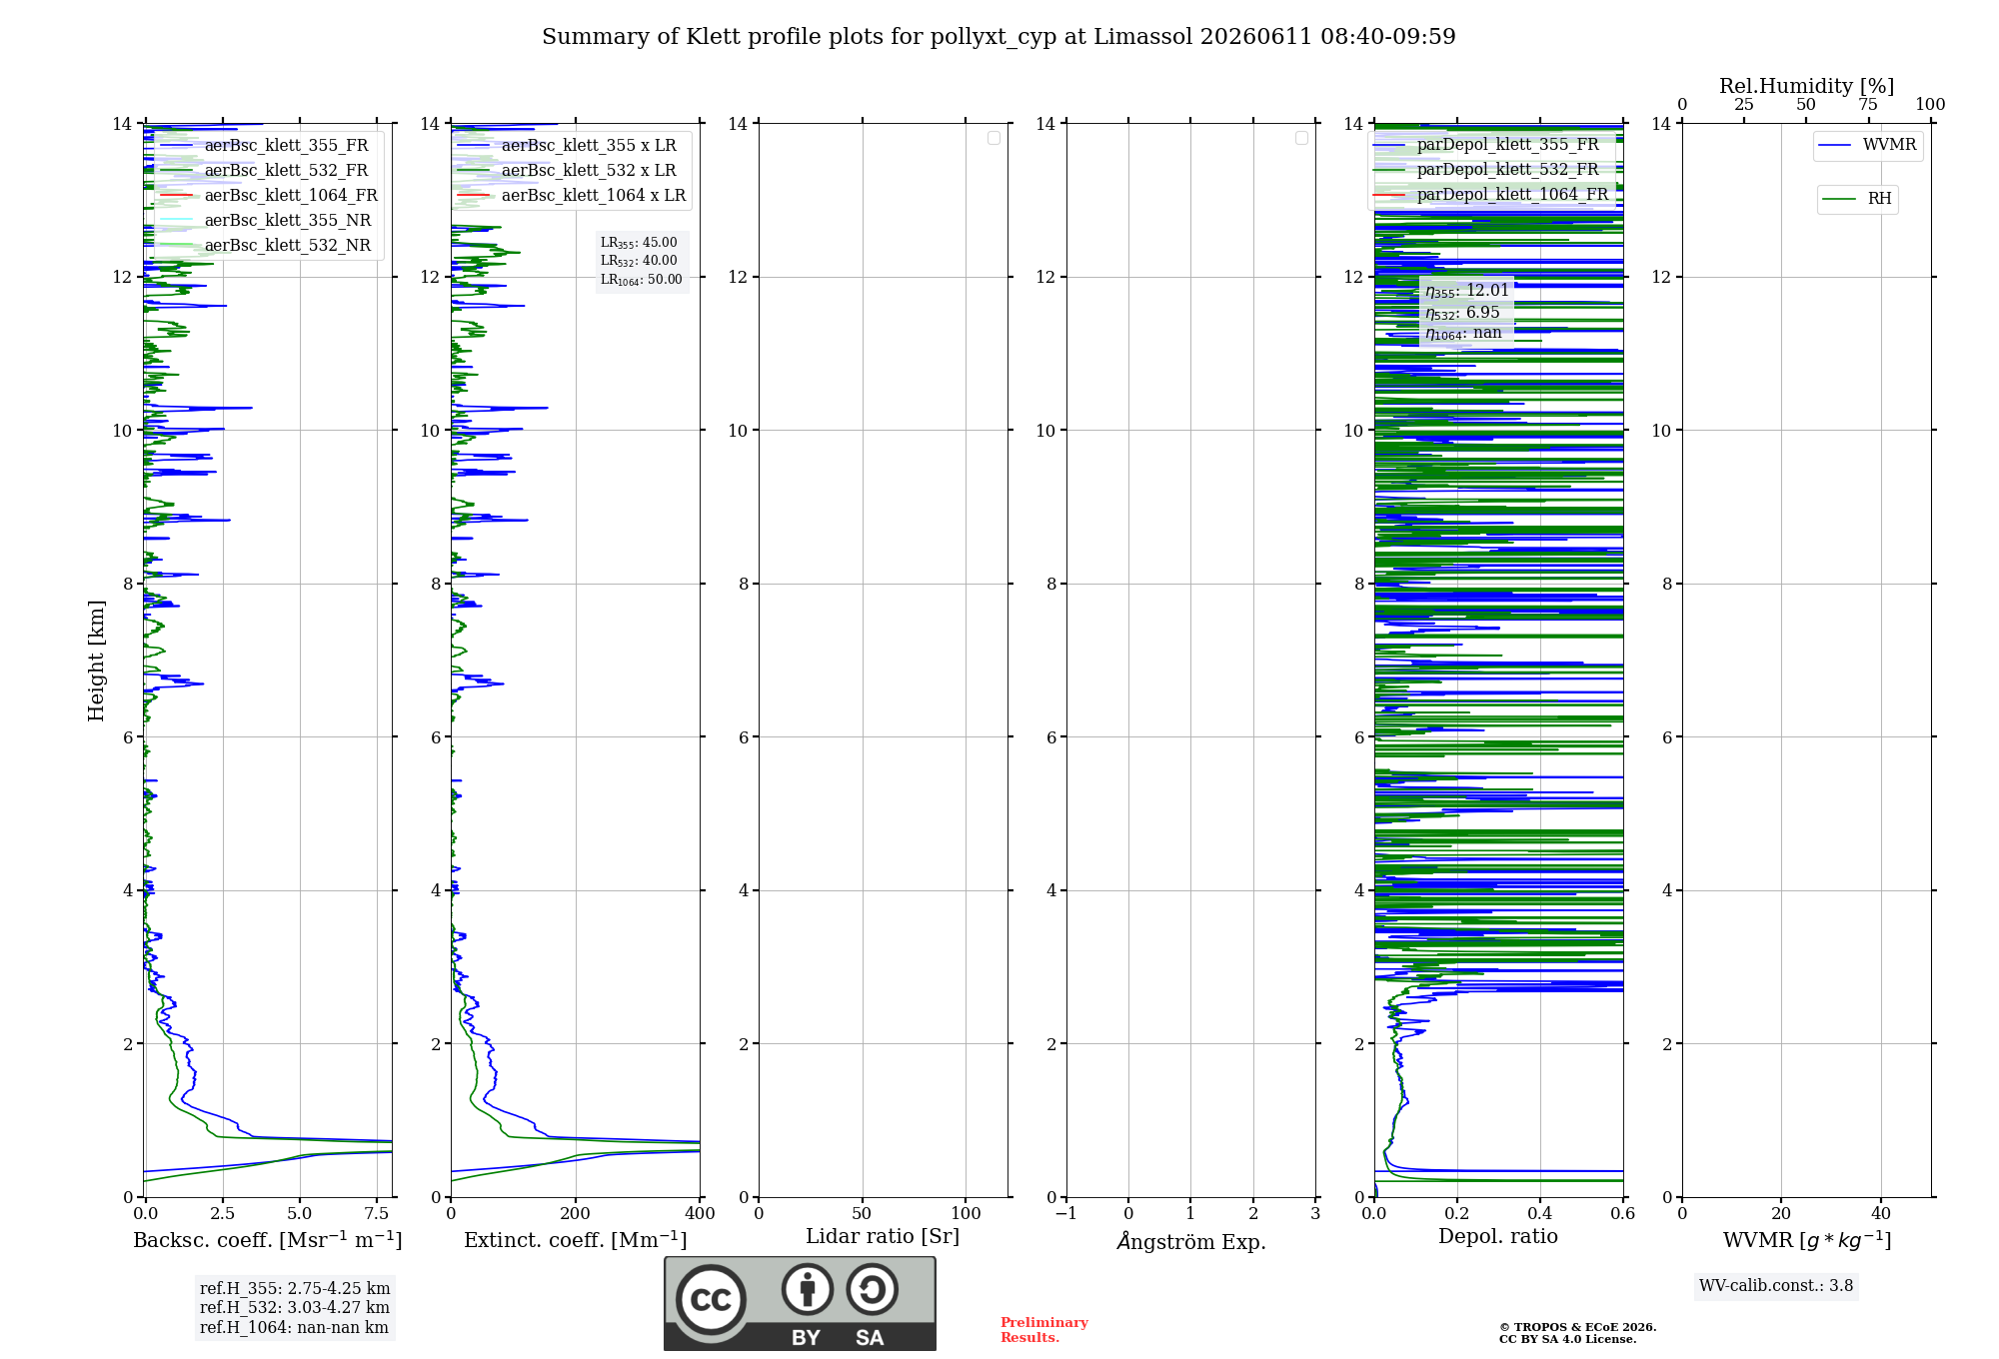The width and height of the screenshot is (1999, 1359).
Task: Click the 'Backsc. coeff. [Msr⁻¹ m⁻¹]' axis label
Action: click(x=268, y=1240)
